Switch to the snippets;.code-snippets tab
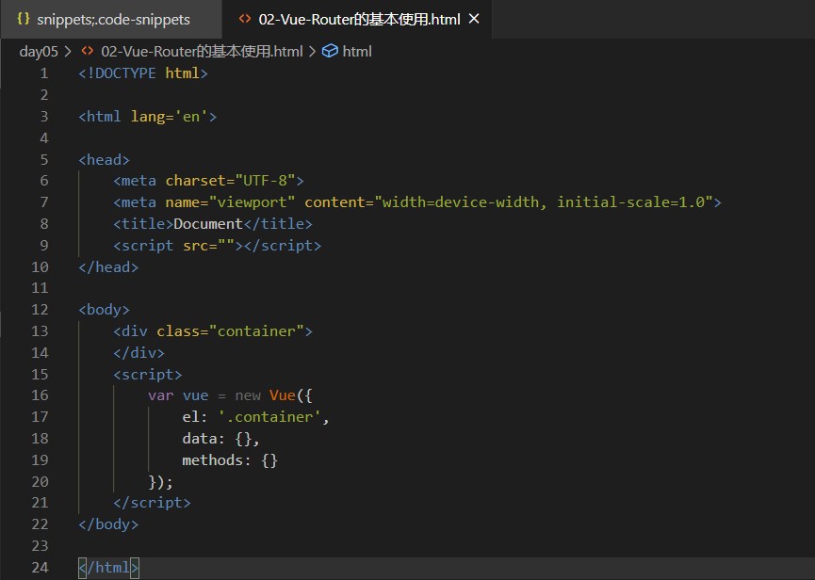The image size is (815, 580). point(111,19)
